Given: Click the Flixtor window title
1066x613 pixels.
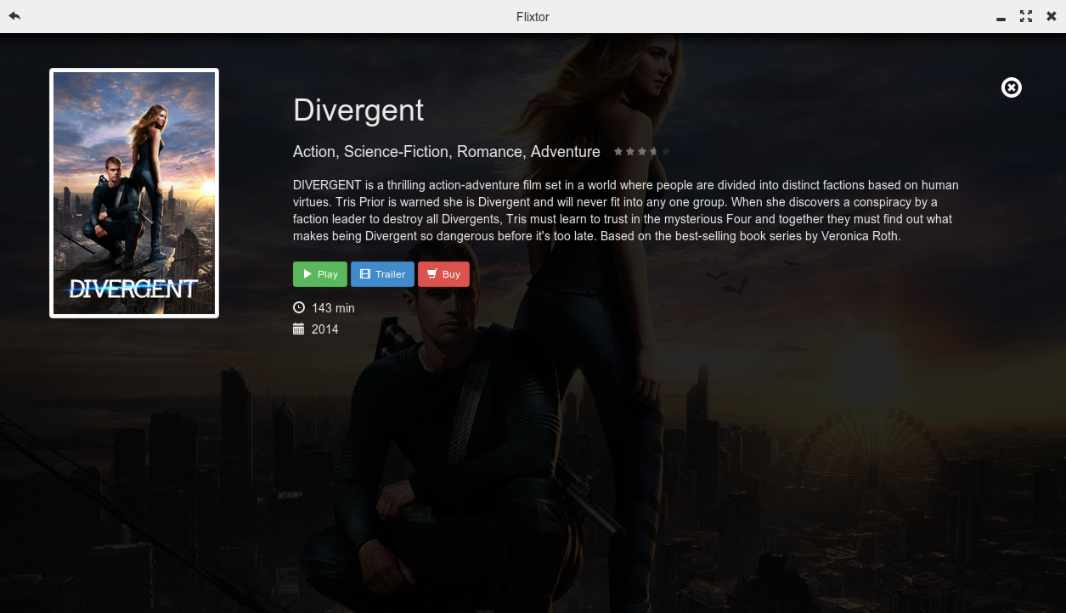Looking at the screenshot, I should coord(533,16).
